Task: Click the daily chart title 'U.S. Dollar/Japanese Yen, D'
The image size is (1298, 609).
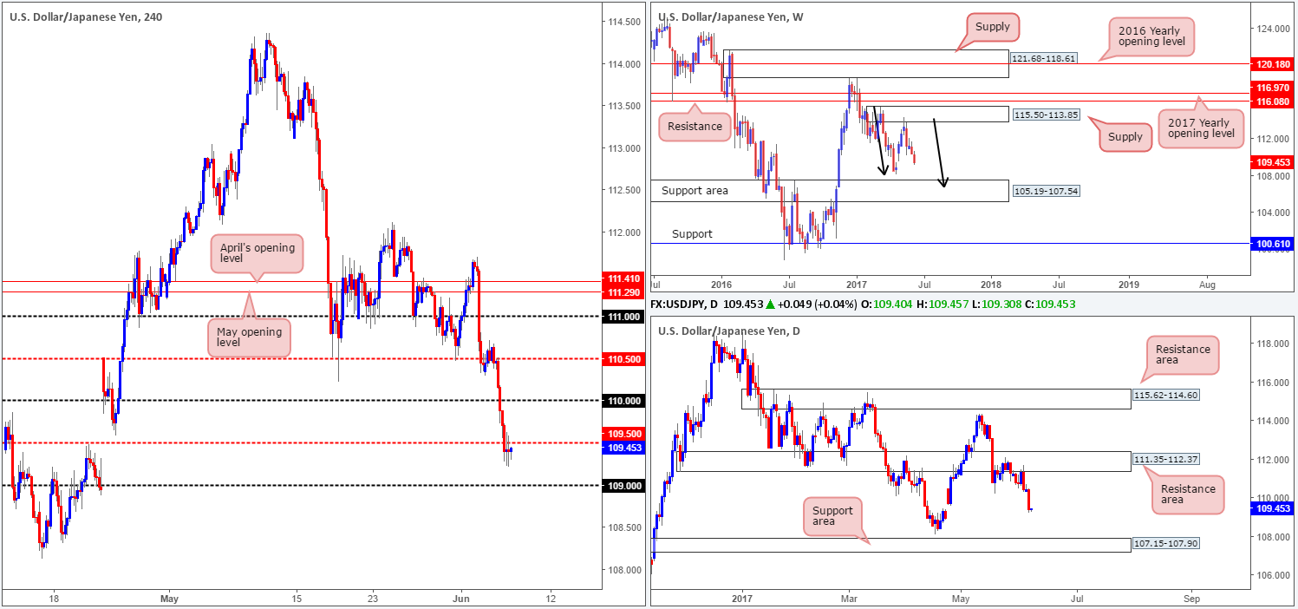Action: coord(730,331)
